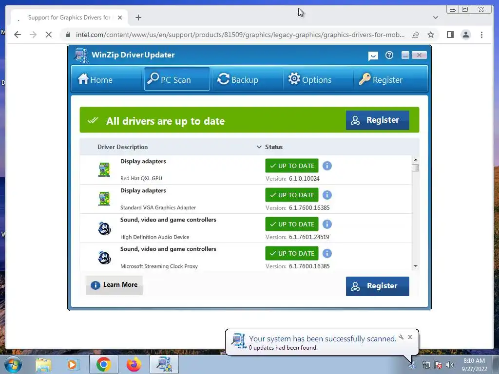Dismiss the scan notification balloon

pos(410,337)
